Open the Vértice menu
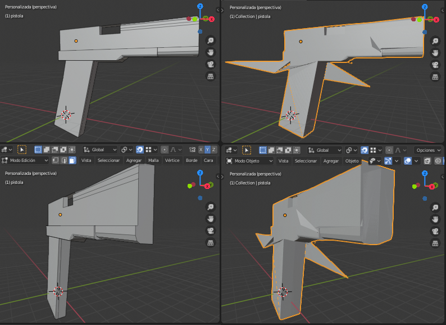 (172, 160)
